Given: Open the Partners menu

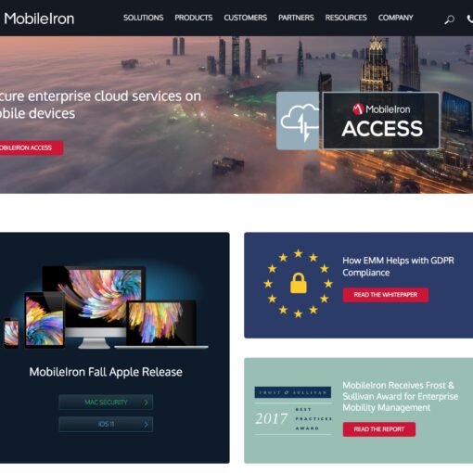Looking at the screenshot, I should [x=296, y=18].
